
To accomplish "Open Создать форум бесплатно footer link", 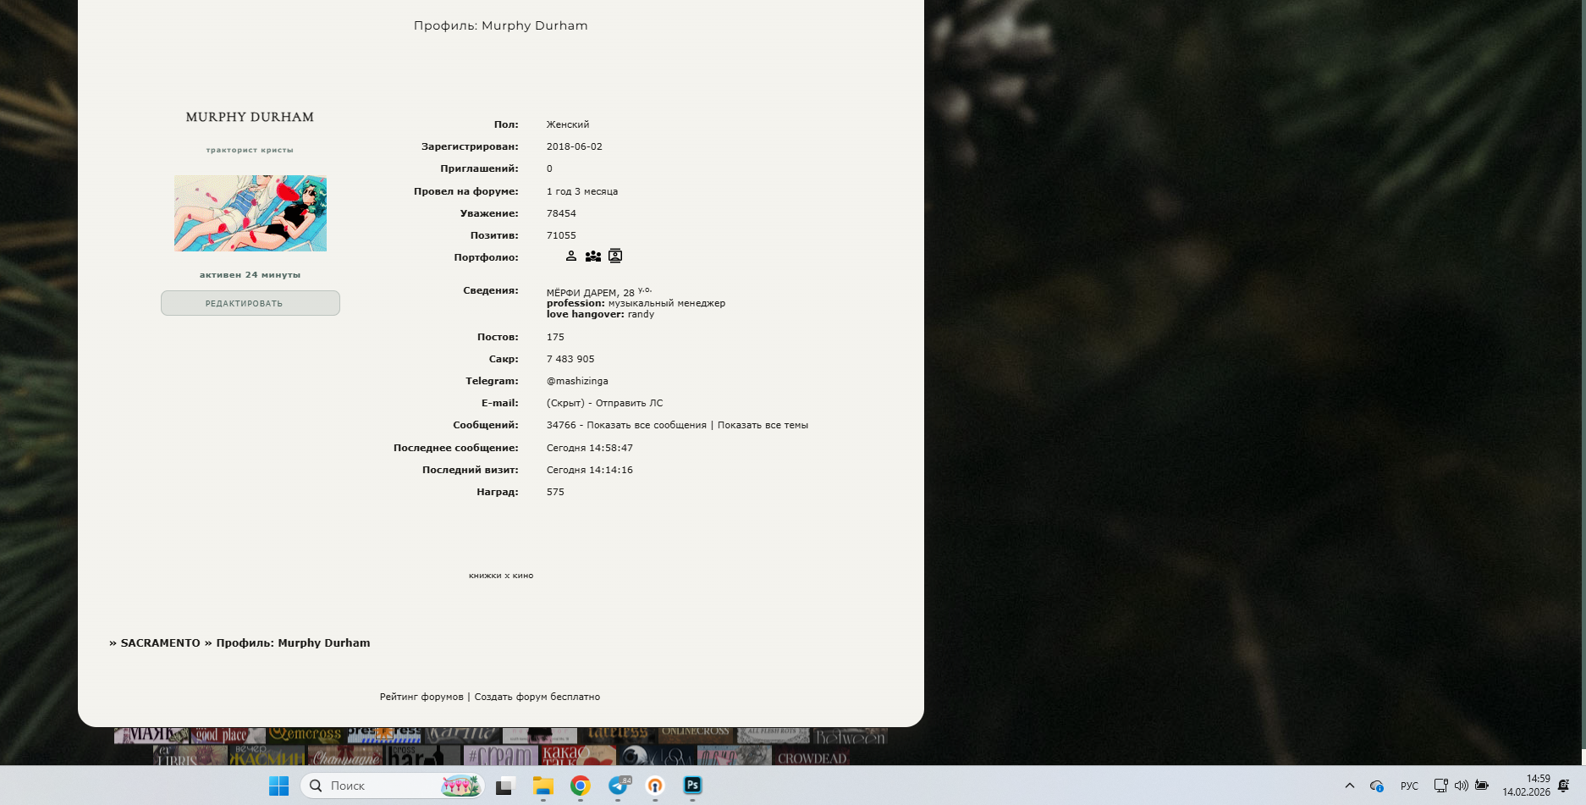I will (537, 697).
